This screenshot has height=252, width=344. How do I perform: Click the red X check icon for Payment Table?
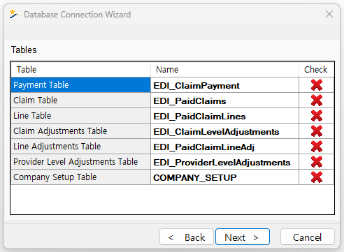coord(317,85)
